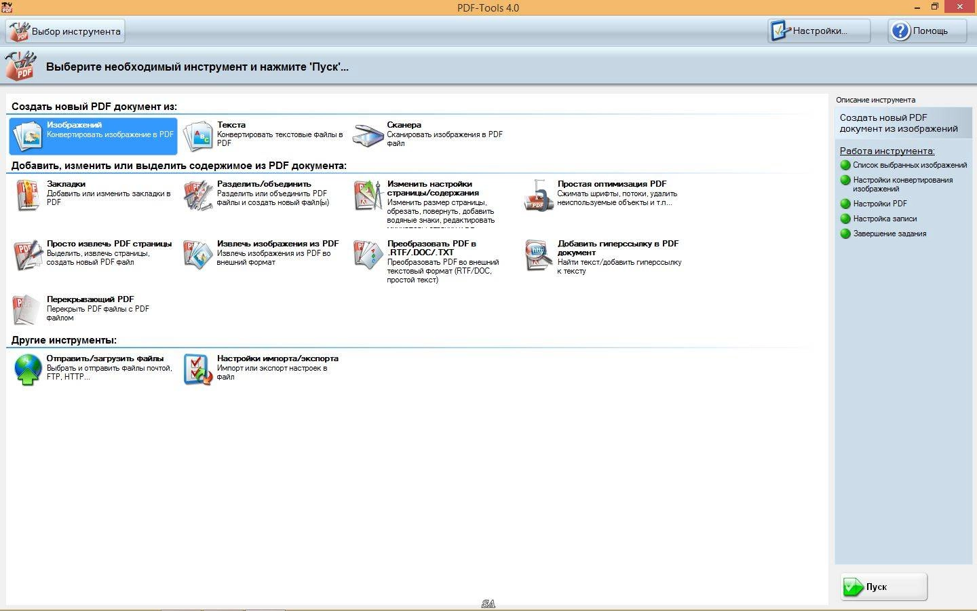The width and height of the screenshot is (977, 611).
Task: Click the PDF toolbox icon in the header banner
Action: (20, 67)
